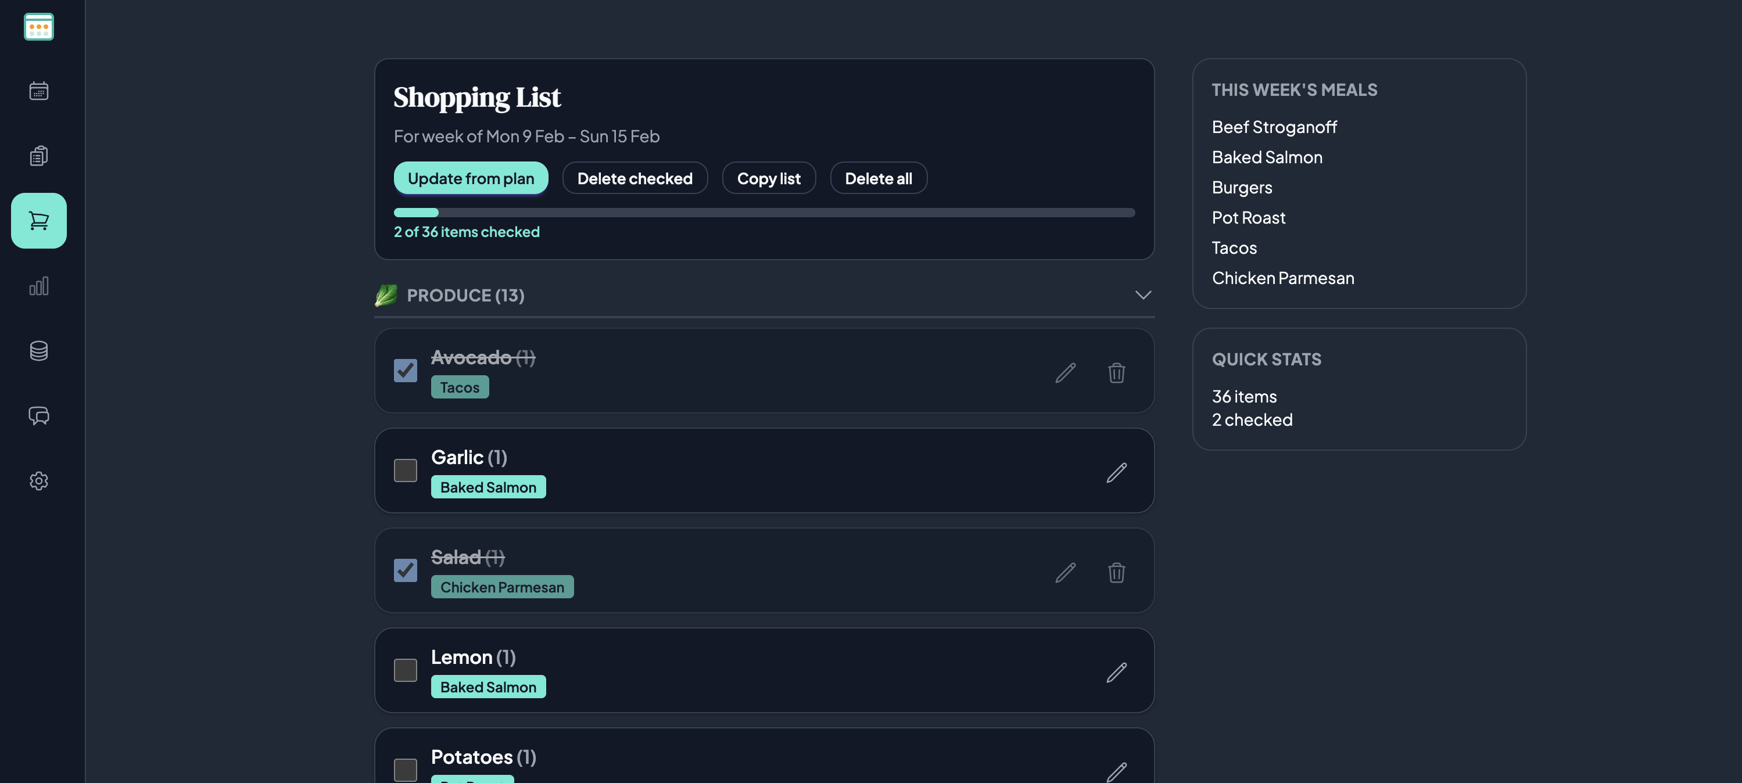Select the recipes clipboard icon in the sidebar
This screenshot has width=1742, height=783.
coord(38,155)
